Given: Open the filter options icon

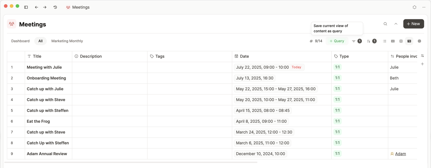Looking at the screenshot, I should (x=354, y=41).
